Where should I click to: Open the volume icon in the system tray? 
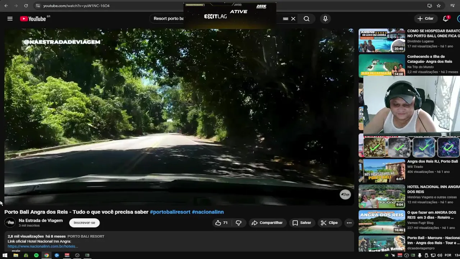[x=440, y=255]
